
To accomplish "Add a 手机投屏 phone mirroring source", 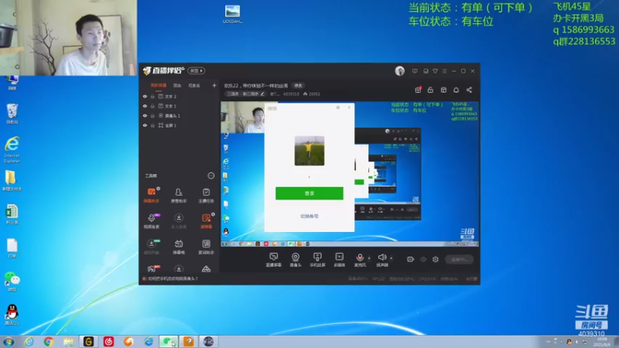I will point(317,260).
